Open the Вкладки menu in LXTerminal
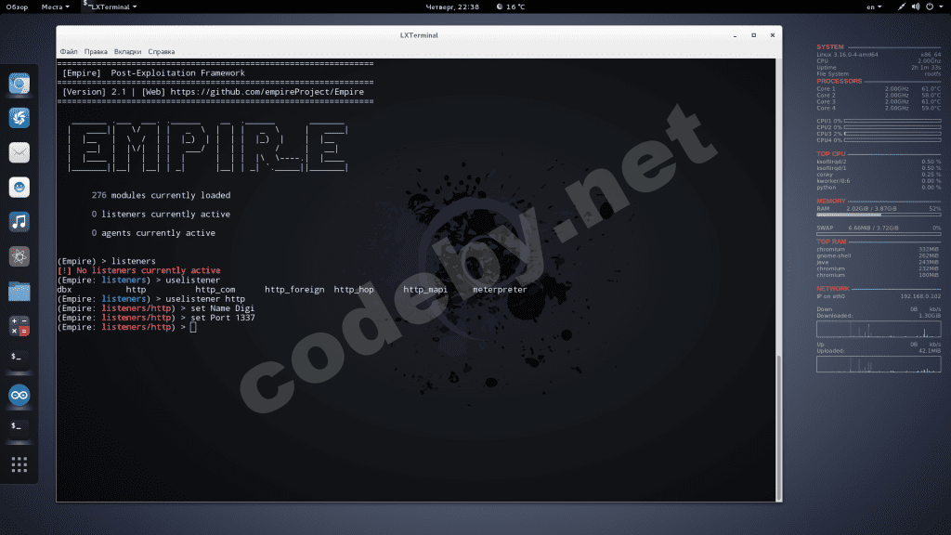This screenshot has height=535, width=951. (127, 52)
